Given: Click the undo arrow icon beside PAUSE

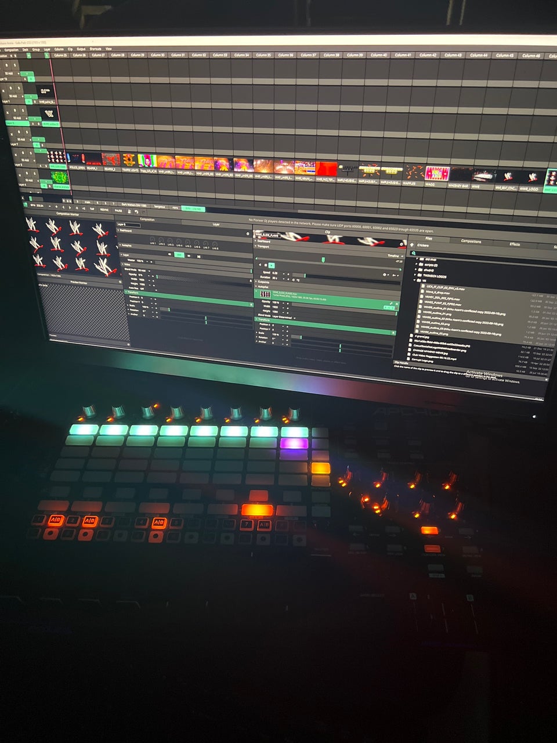Looking at the screenshot, I should (x=136, y=211).
